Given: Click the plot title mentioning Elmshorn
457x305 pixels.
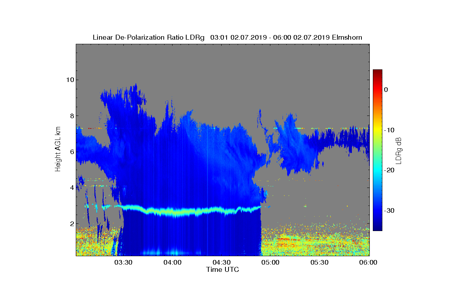Looking at the screenshot, I should (x=227, y=37).
